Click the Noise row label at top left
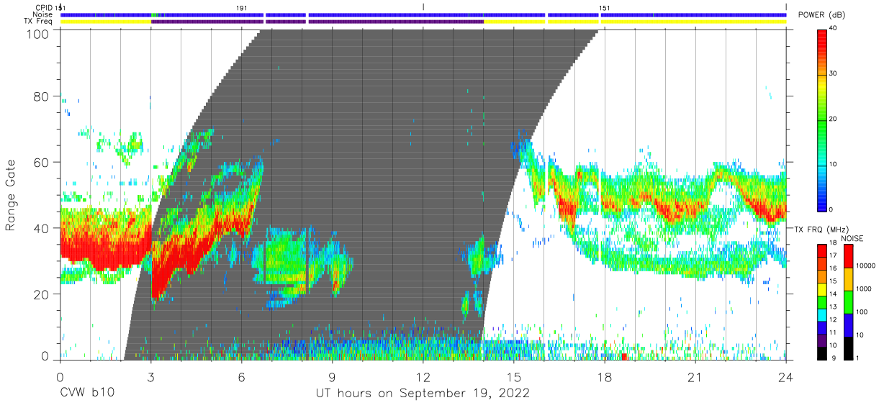 tap(42, 14)
